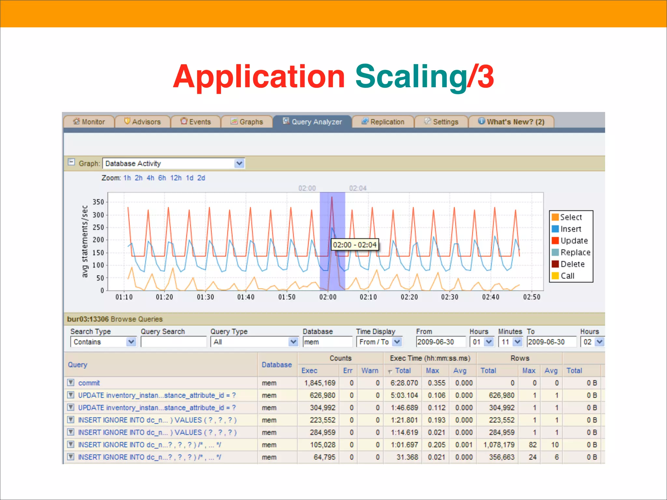Click the Insert legend color swatch
667x500 pixels.
(555, 229)
